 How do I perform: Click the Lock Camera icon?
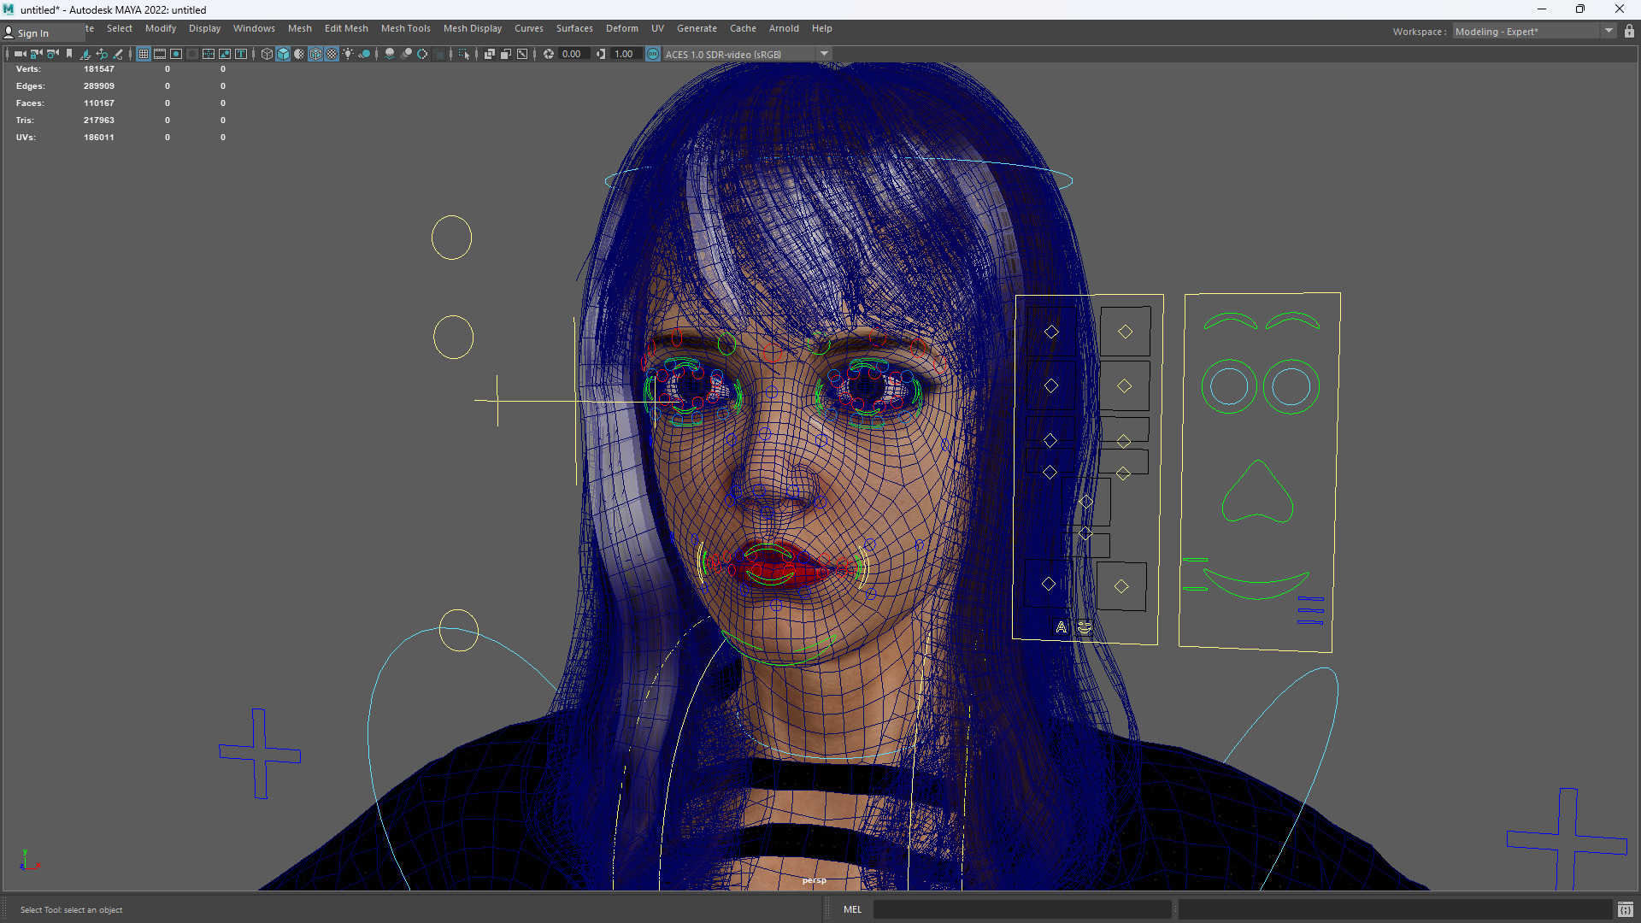click(x=36, y=54)
